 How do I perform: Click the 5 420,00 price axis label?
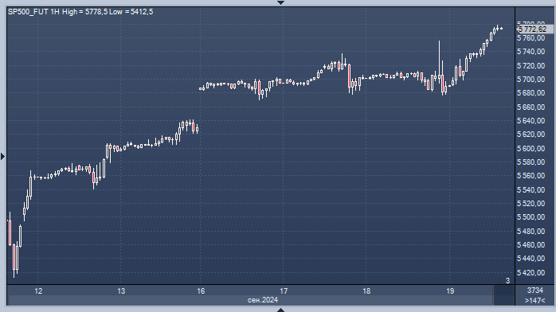point(531,273)
